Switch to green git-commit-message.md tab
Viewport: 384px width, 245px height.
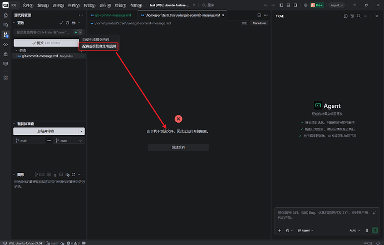113,15
